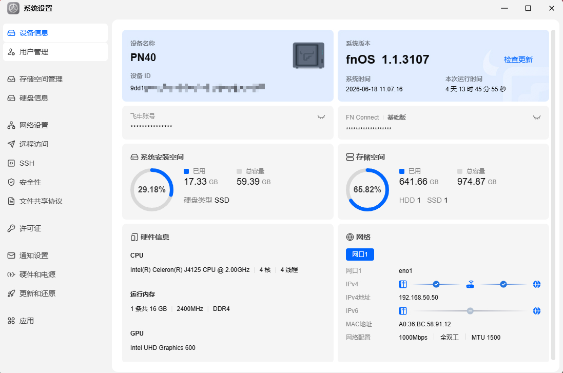The height and width of the screenshot is (373, 563).
Task: Click the 1 条共 16 GB memory text
Action: click(149, 309)
